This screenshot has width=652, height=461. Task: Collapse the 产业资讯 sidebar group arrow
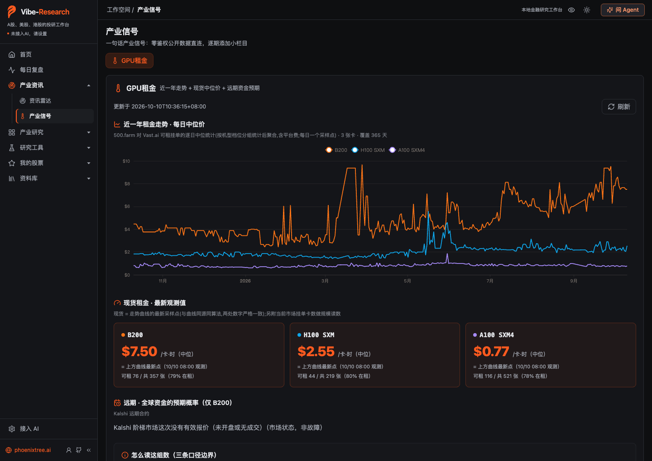pyautogui.click(x=89, y=85)
